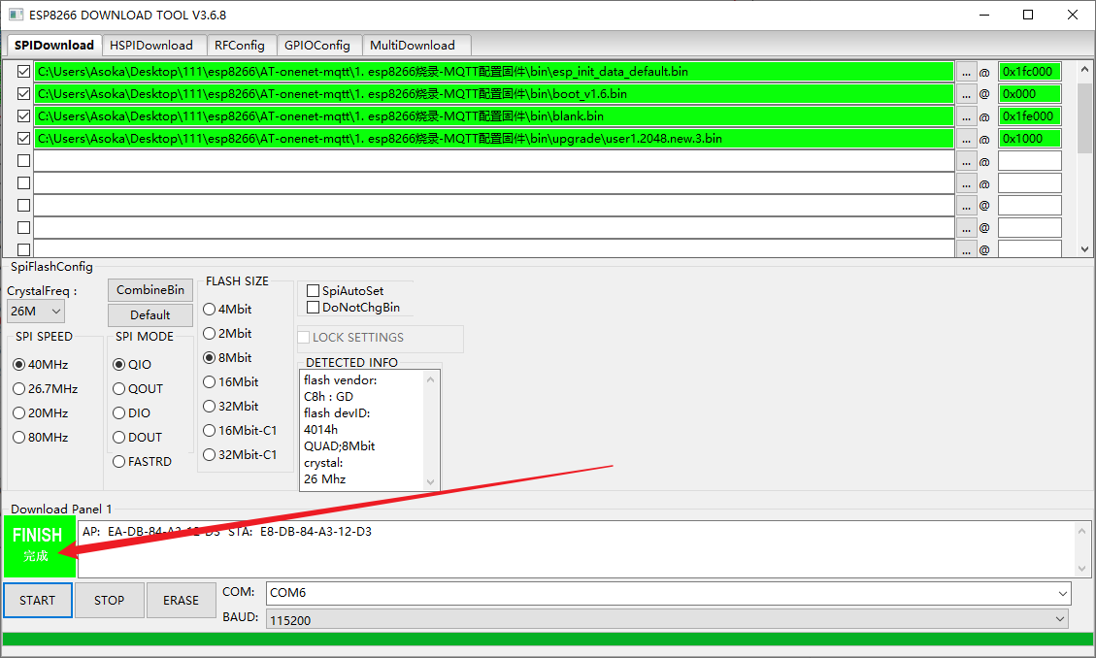Uncheck the blank.bin row checkbox
Screen dimensions: 1096x658
pos(23,115)
